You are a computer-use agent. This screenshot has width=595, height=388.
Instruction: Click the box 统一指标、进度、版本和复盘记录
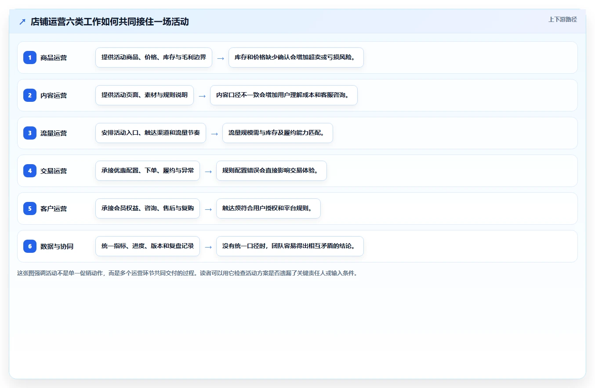pos(148,246)
